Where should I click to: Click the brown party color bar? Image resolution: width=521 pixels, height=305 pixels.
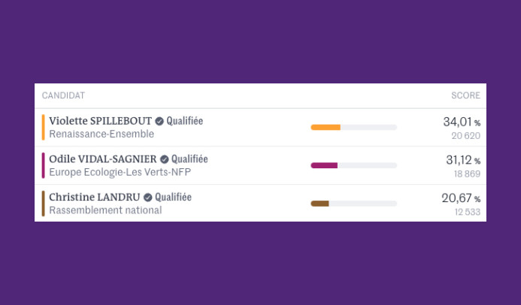click(x=44, y=204)
